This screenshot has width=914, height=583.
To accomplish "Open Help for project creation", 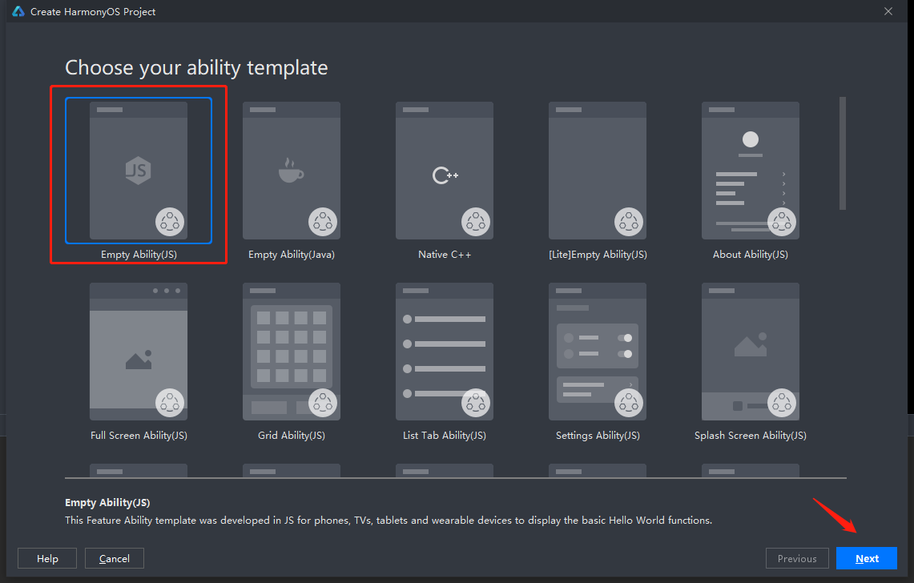I will pos(47,559).
